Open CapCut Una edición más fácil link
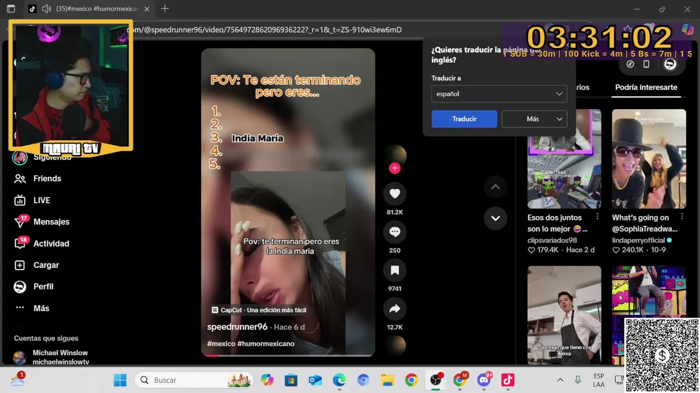This screenshot has width=700, height=393. click(259, 310)
